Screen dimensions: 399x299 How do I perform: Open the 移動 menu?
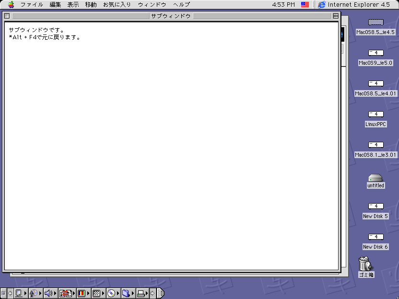pyautogui.click(x=91, y=5)
